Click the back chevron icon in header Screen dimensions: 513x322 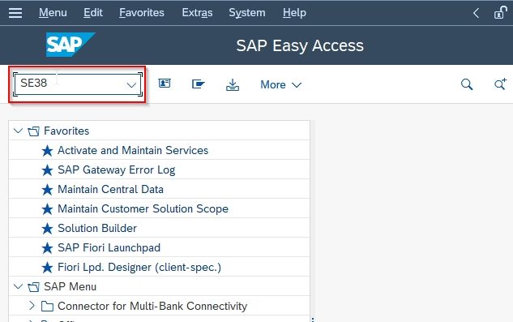(476, 13)
